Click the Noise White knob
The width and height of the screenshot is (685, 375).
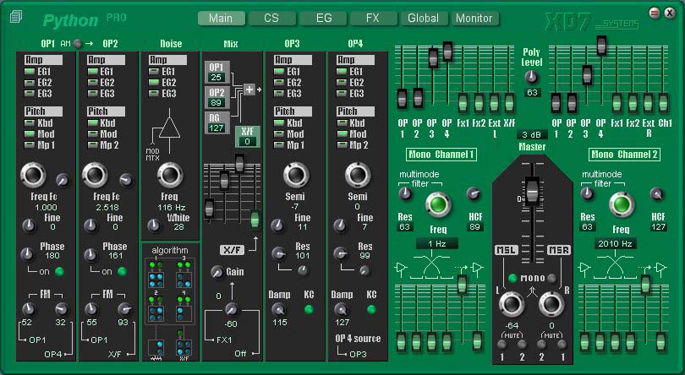tap(153, 226)
